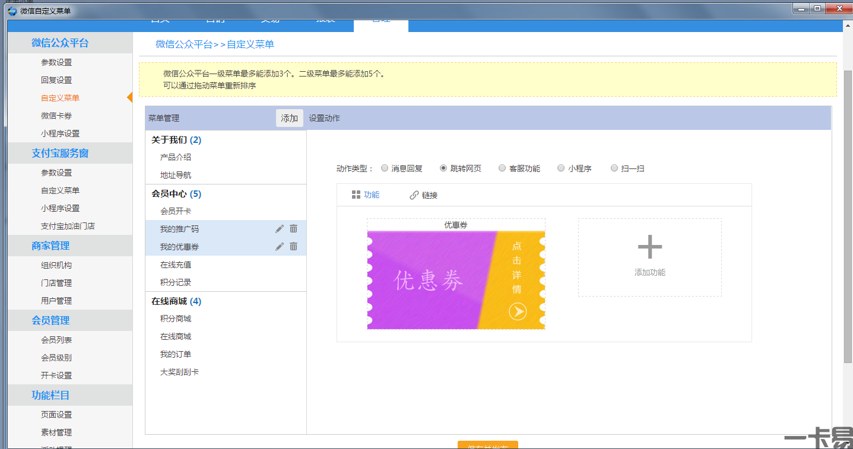Collapse the 商家管理 sidebar section header

tap(69, 246)
